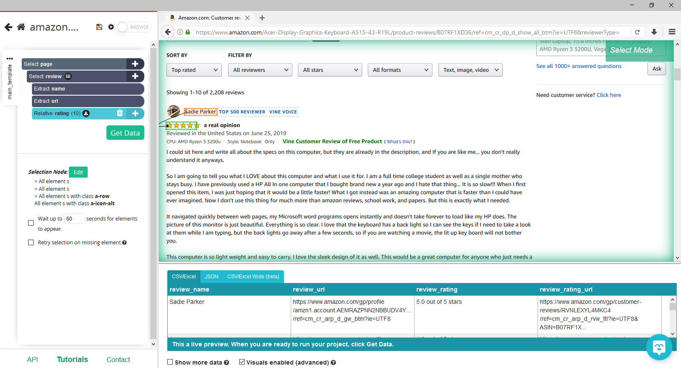
Task: Switch to the CSV/Excel tab
Action: pyautogui.click(x=183, y=277)
